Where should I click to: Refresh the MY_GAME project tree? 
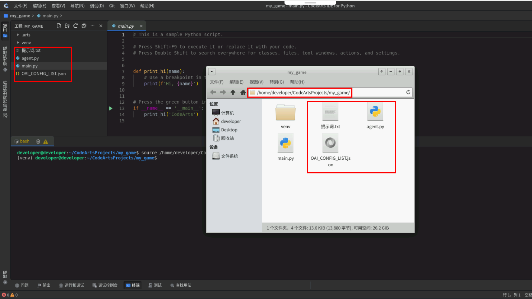coord(75,26)
